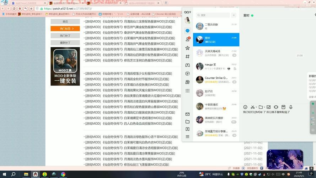The height and width of the screenshot is (178, 316).
Task: Open the QQ dress-up store icon
Action: [187, 82]
